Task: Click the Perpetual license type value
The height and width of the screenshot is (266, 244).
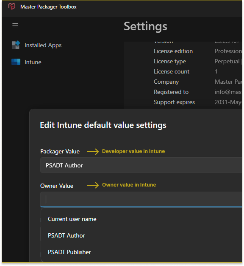Action: [228, 62]
